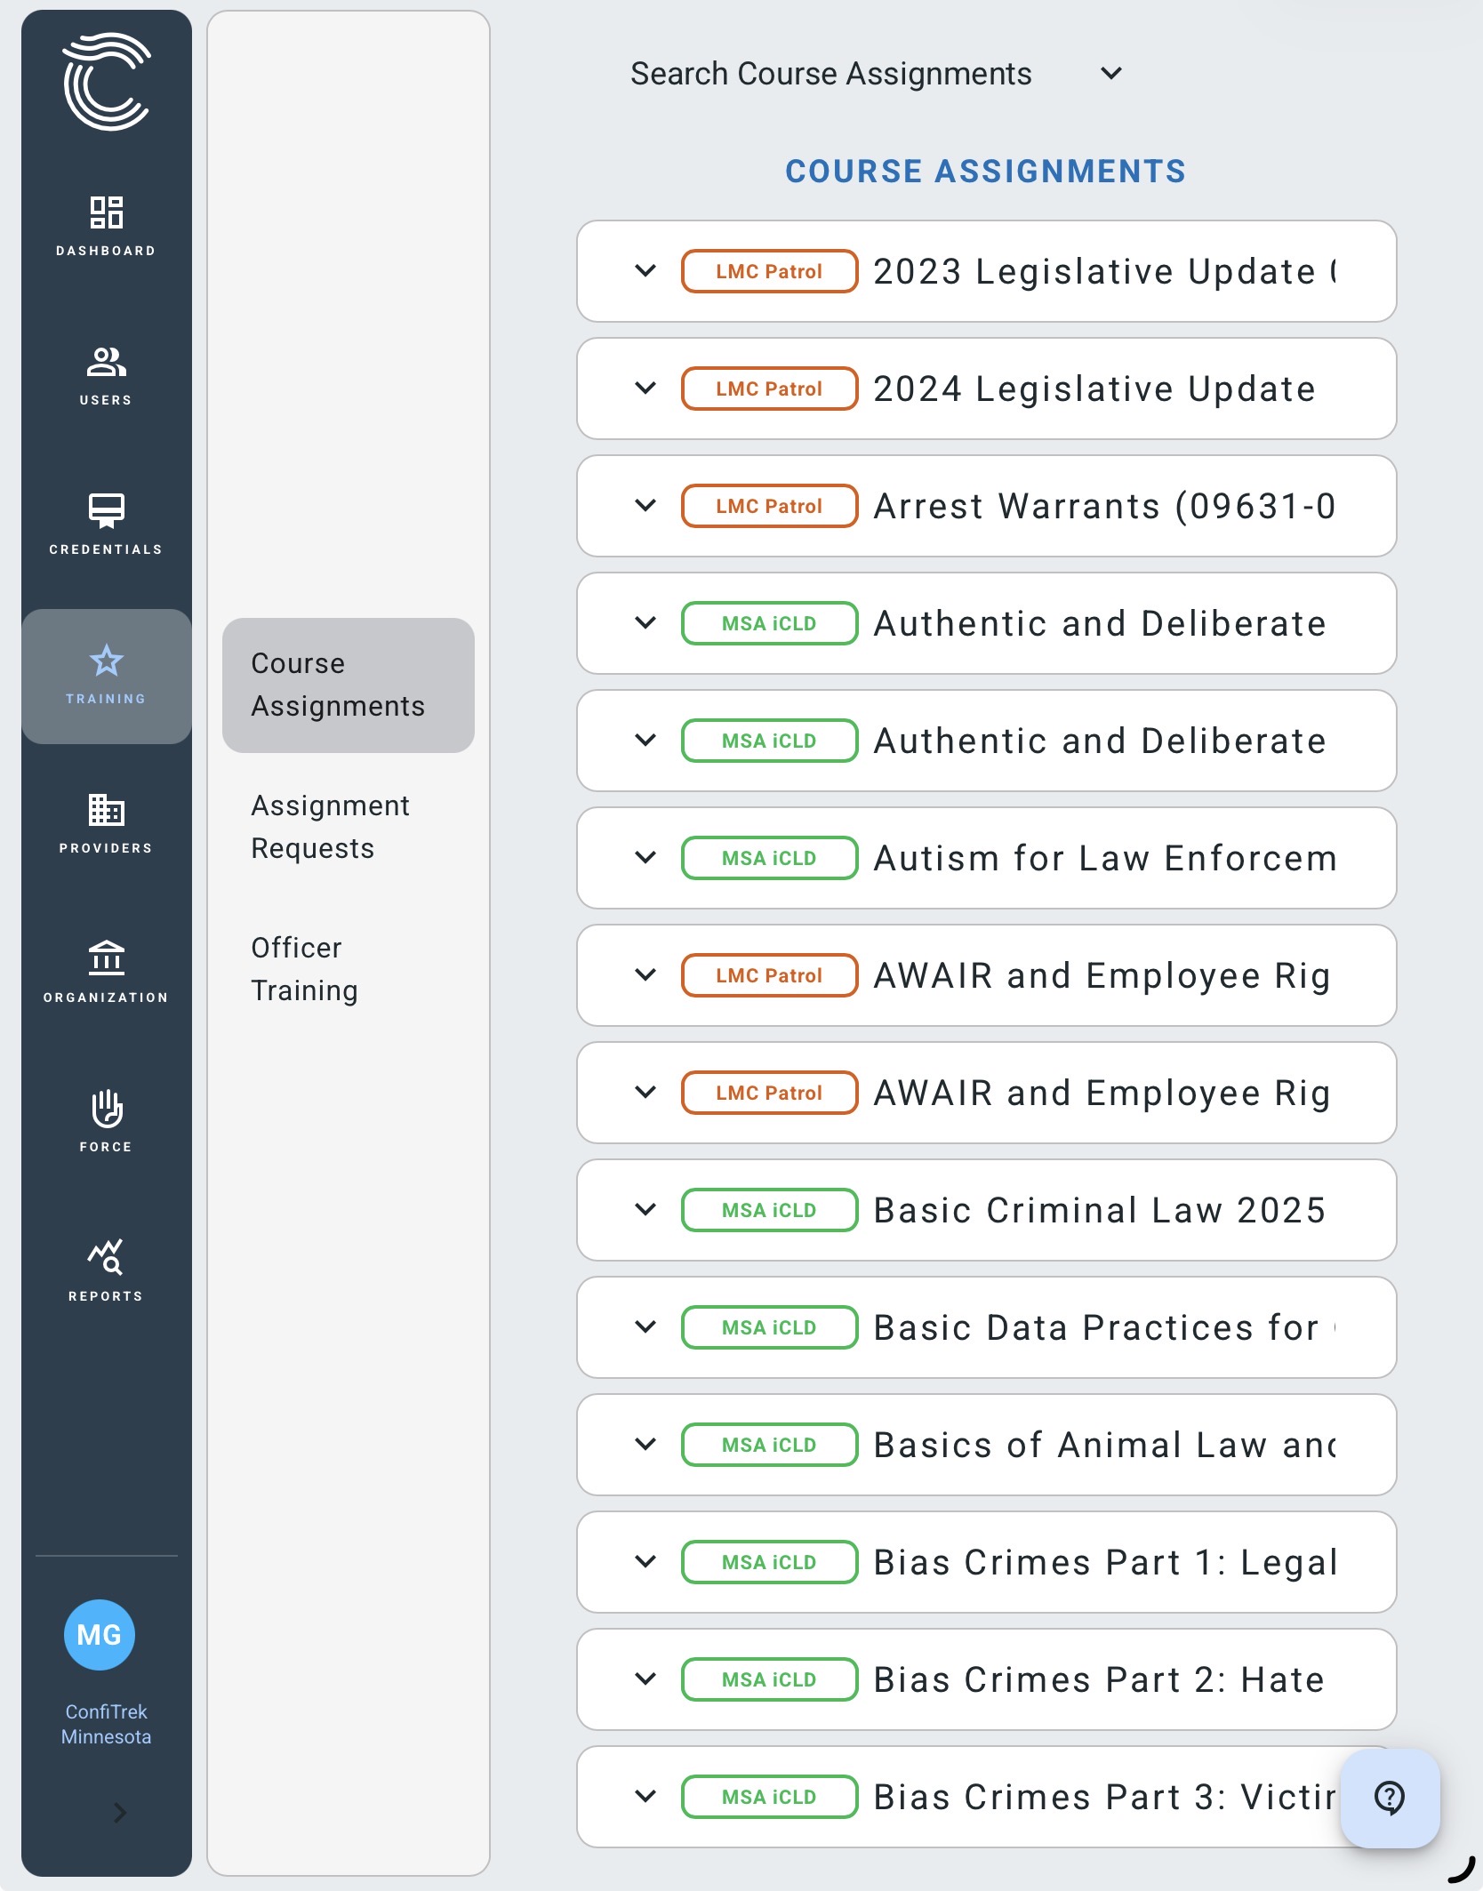Expand the Basic Criminal Law 2025 row
The width and height of the screenshot is (1483, 1891).
(x=645, y=1209)
